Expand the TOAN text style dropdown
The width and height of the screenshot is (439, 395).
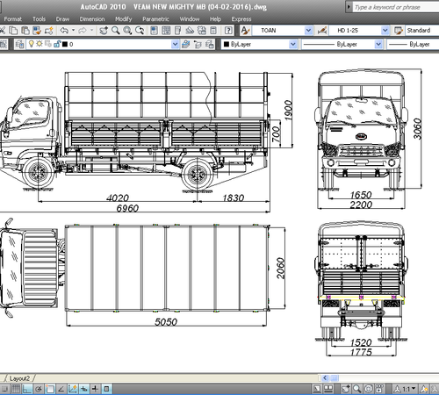[x=308, y=31]
